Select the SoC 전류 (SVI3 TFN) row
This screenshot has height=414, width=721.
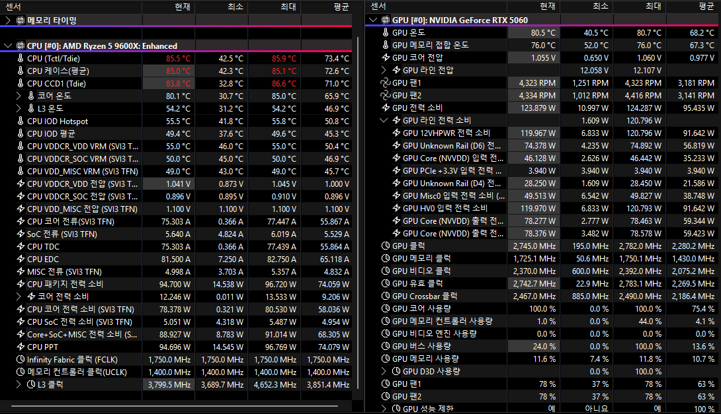click(x=176, y=234)
